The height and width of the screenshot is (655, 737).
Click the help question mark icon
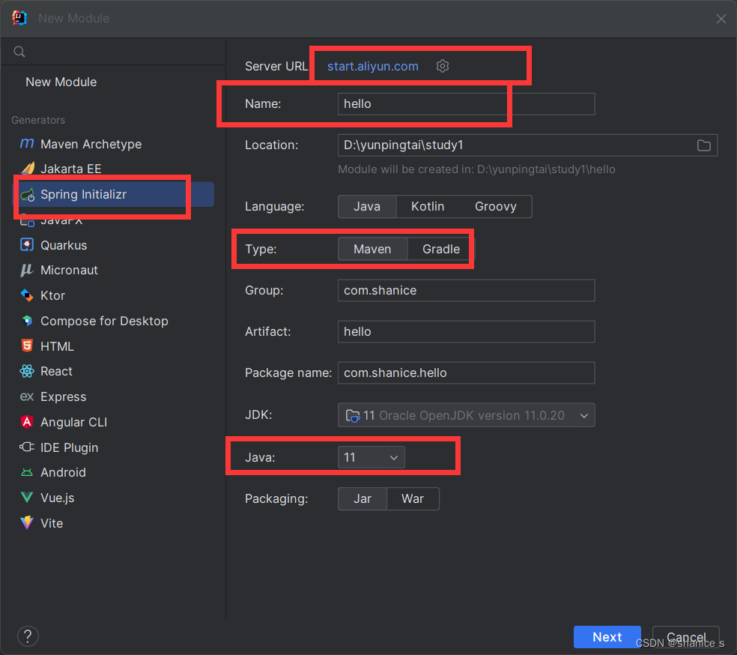[28, 636]
